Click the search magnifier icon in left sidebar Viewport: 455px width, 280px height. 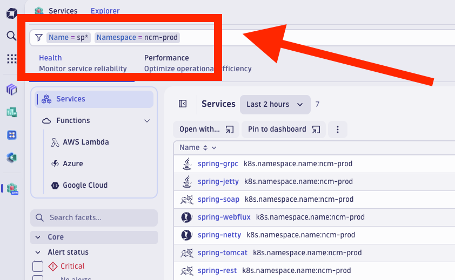(x=11, y=36)
